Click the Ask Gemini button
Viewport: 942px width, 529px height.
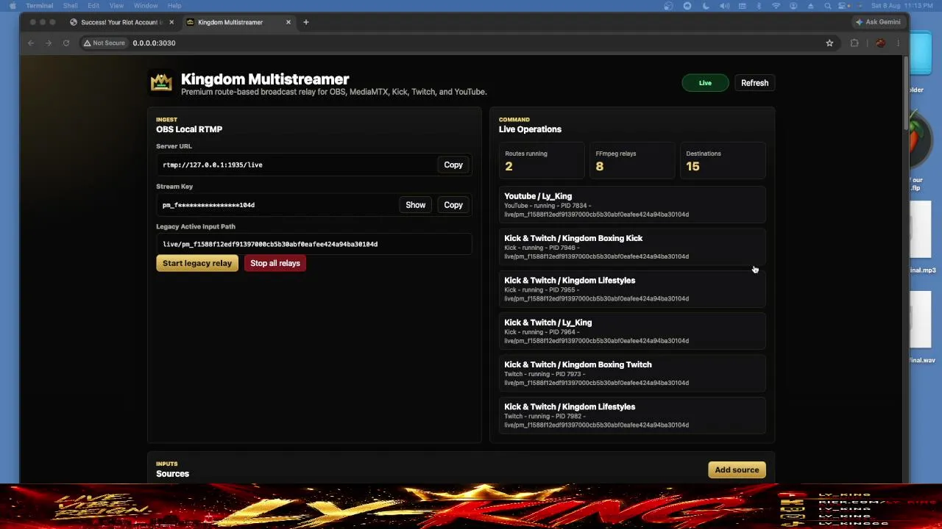[x=878, y=22]
